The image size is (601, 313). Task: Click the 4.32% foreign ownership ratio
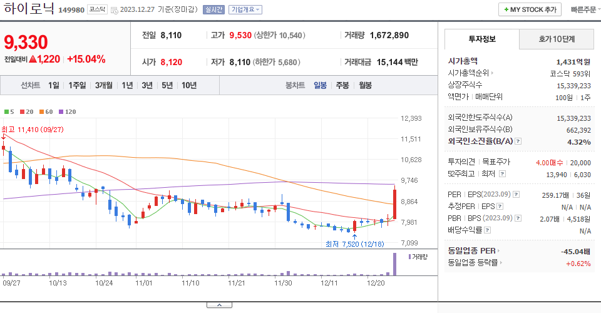[578, 142]
